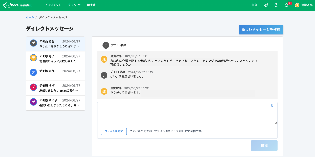Click the paper plane announcement icon
The width and height of the screenshot is (315, 157).
click(x=266, y=5)
